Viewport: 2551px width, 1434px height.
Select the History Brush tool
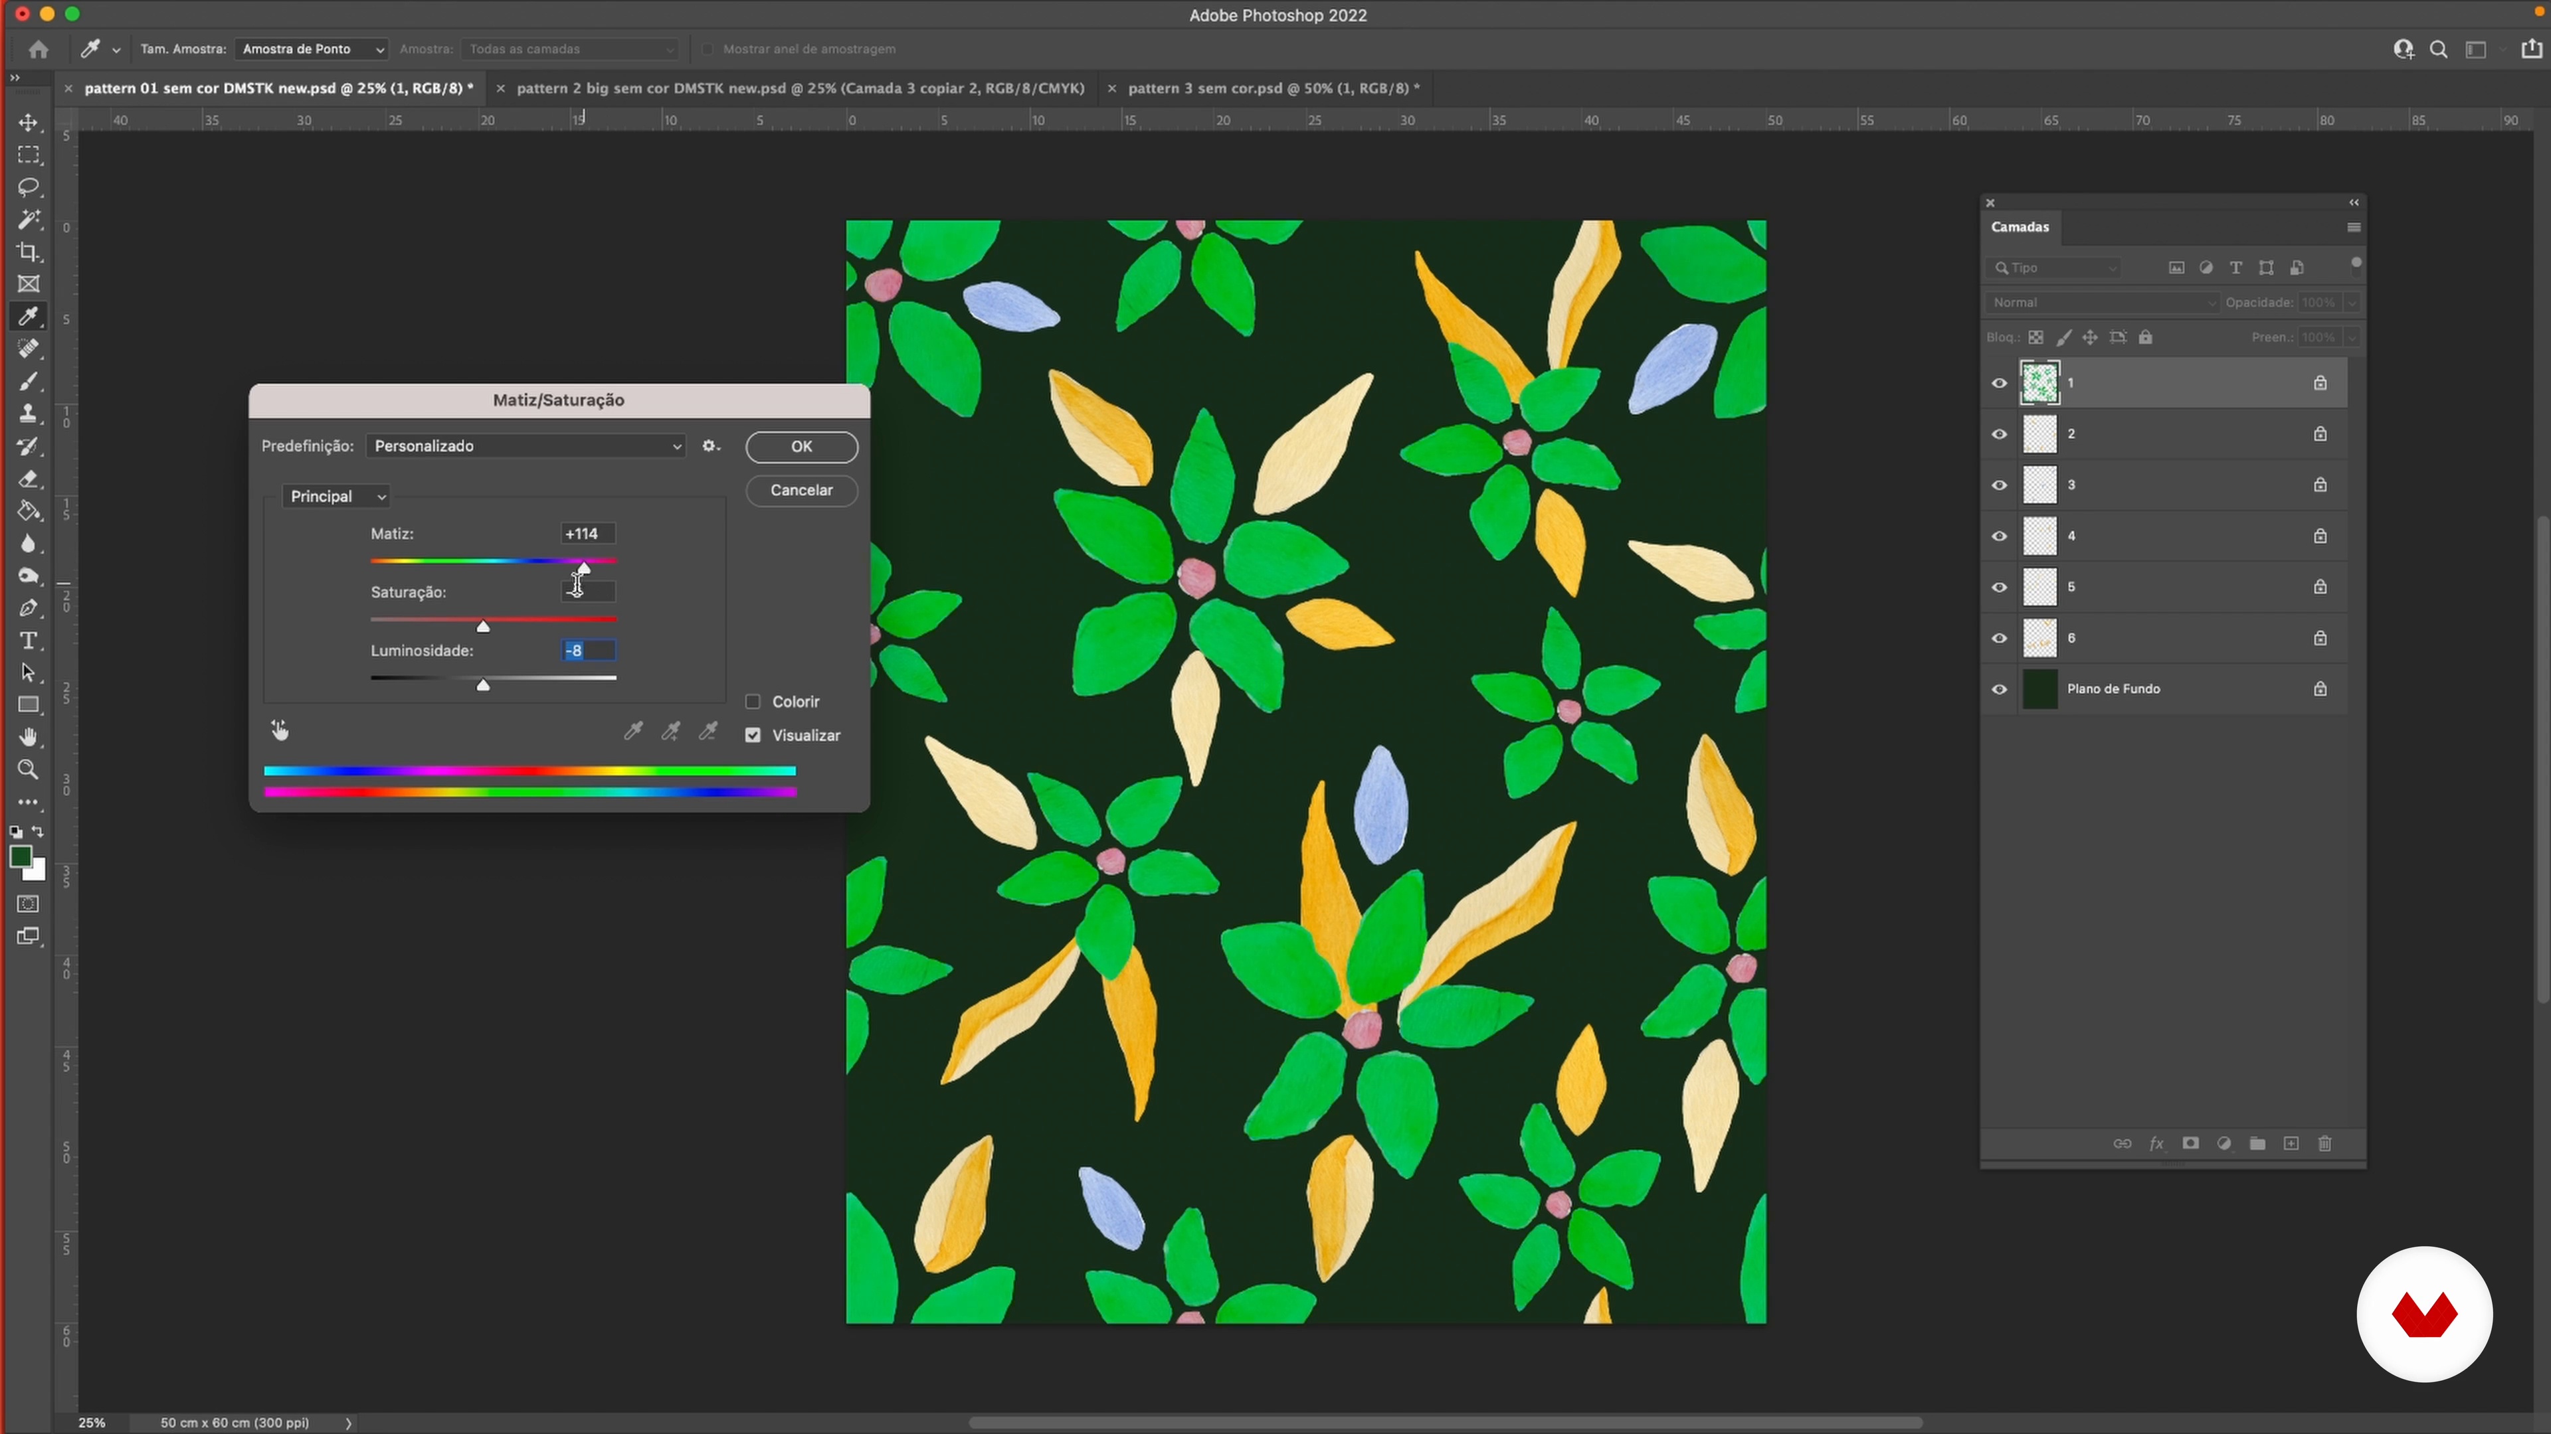[x=28, y=446]
